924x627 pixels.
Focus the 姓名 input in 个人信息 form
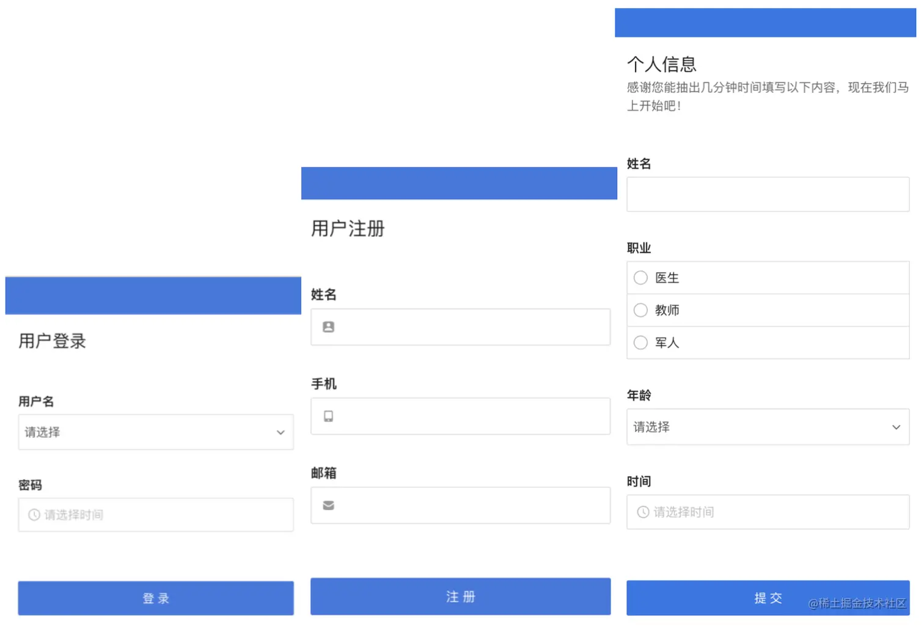click(768, 194)
